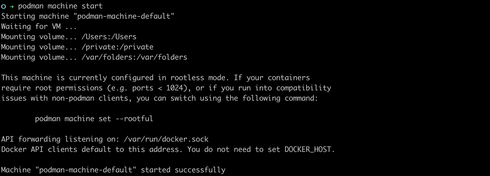Click 'API forwarding listening on:' label
This screenshot has height=176, width=490.
click(60, 139)
